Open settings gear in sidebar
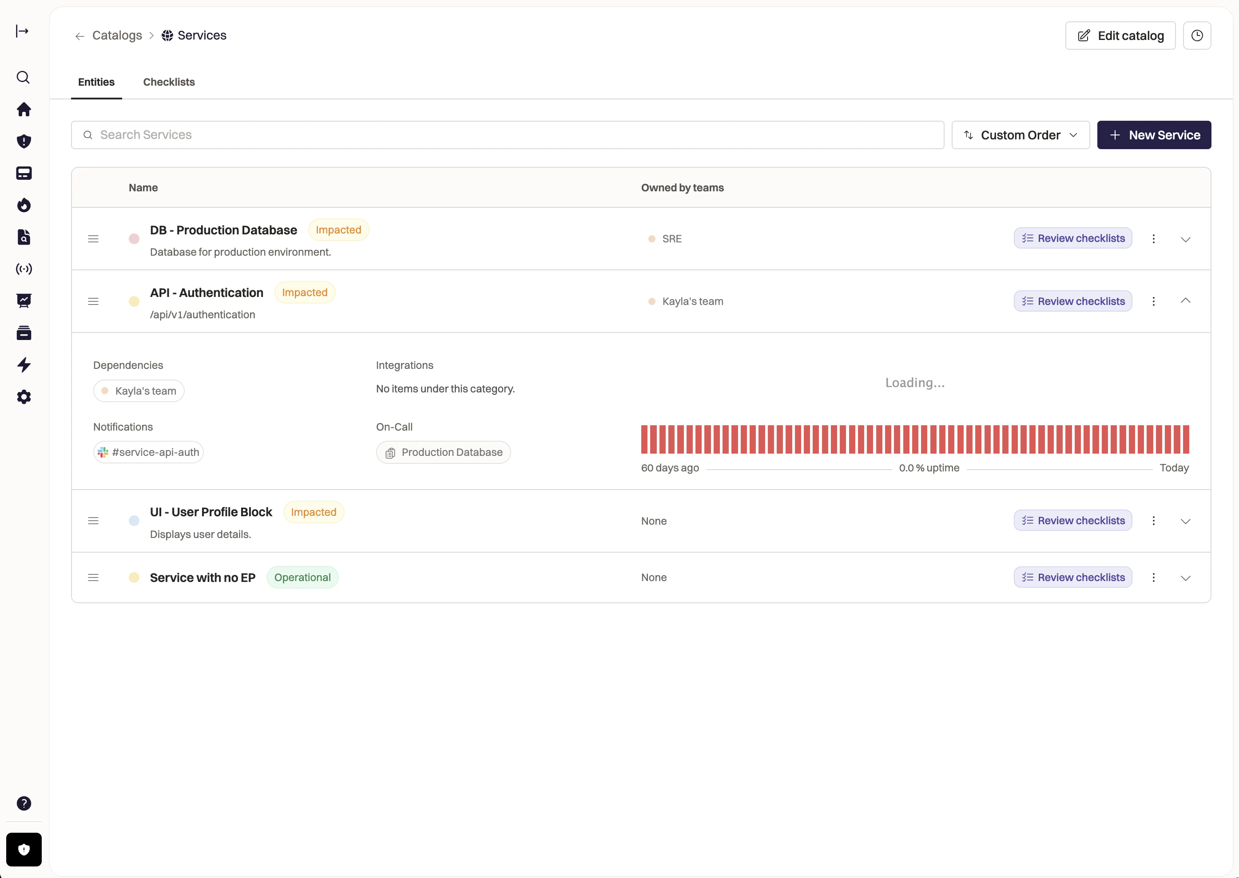This screenshot has width=1239, height=878. click(23, 397)
